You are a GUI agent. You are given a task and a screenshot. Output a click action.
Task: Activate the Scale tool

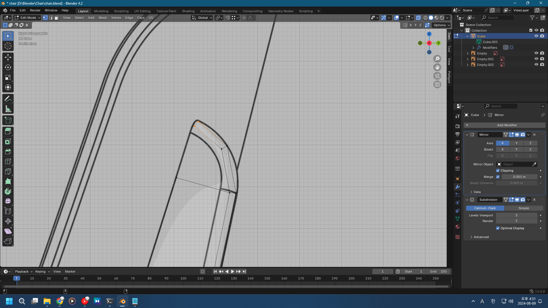[x=8, y=77]
